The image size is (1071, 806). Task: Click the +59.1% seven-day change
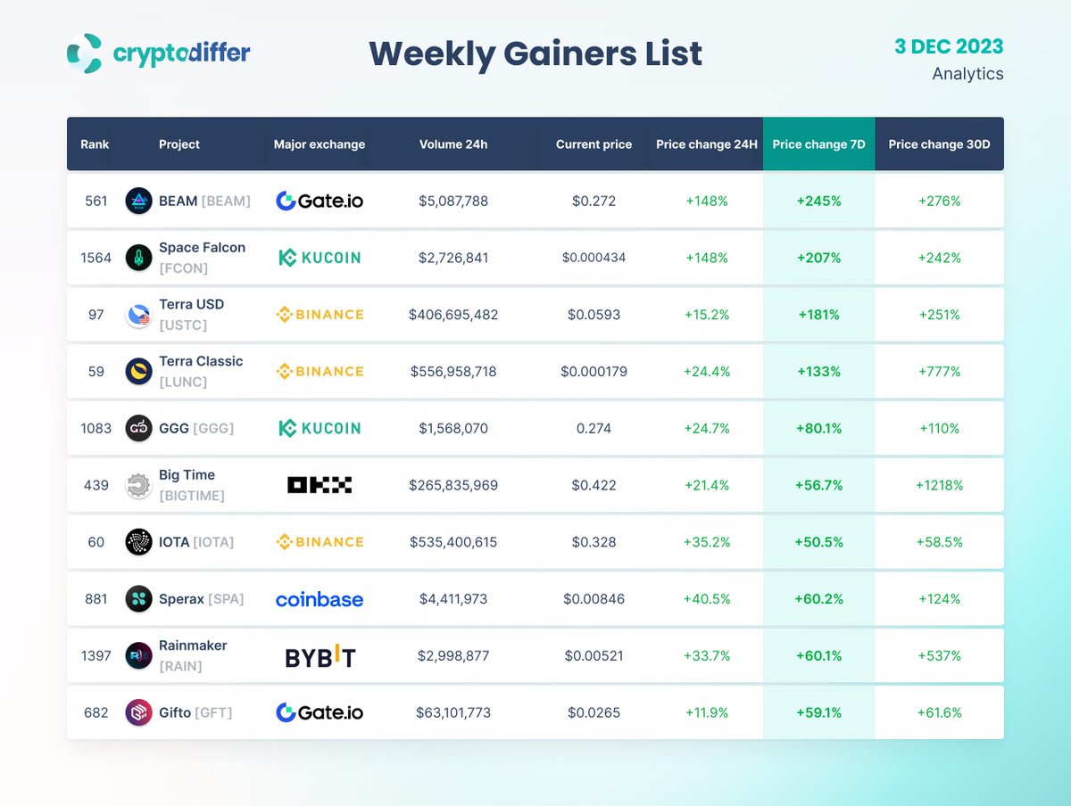coord(818,712)
